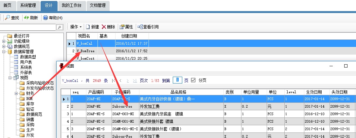Expand the 财务 folder node
Viewport: 356px width, 138px height.
(x=16, y=93)
